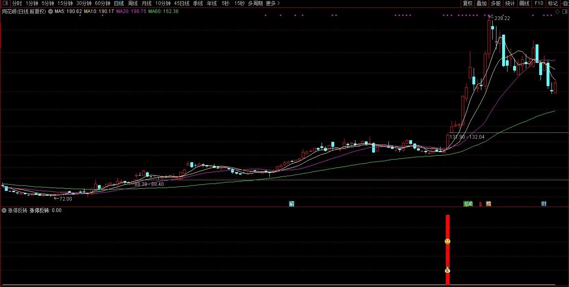Expand the 更多 periods menu

point(273,3)
